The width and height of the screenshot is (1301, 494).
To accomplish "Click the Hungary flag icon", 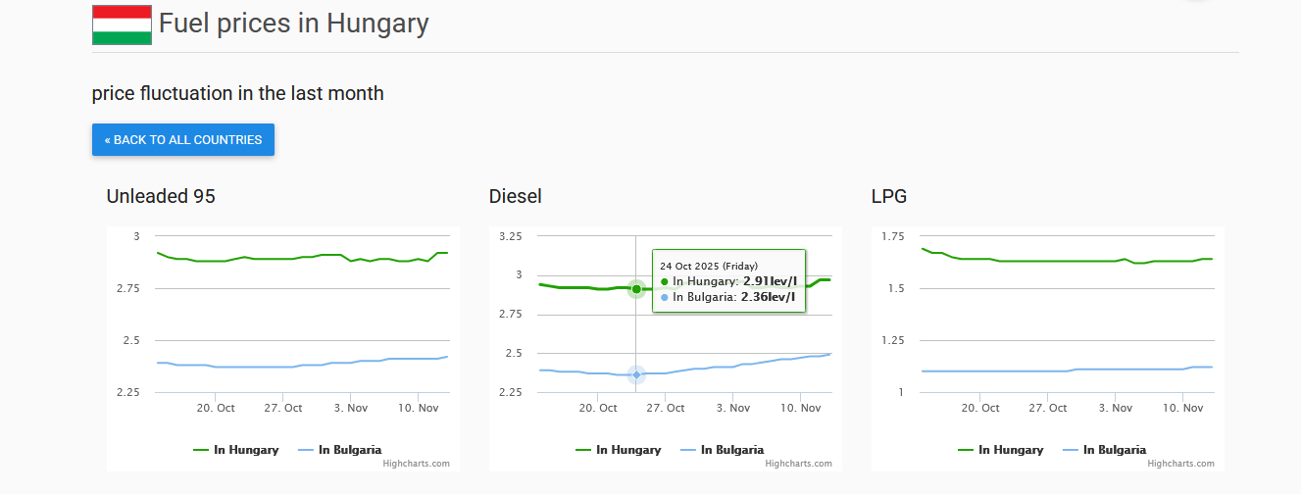I will pos(122,25).
